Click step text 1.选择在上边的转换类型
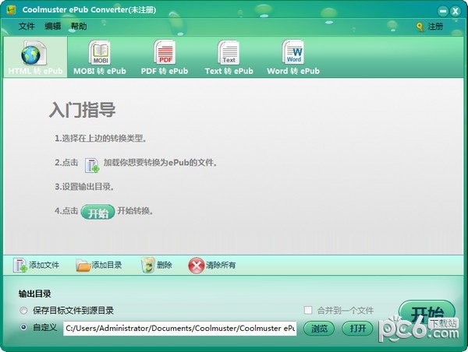 [x=101, y=139]
